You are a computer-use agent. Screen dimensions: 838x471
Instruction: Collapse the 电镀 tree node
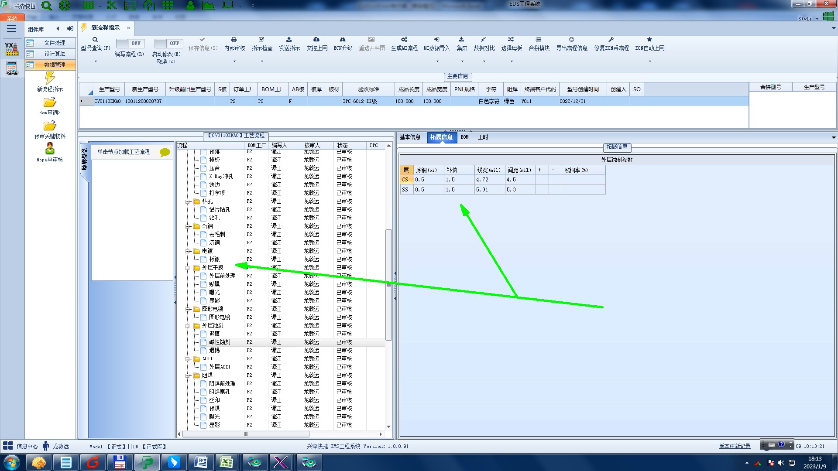point(188,251)
